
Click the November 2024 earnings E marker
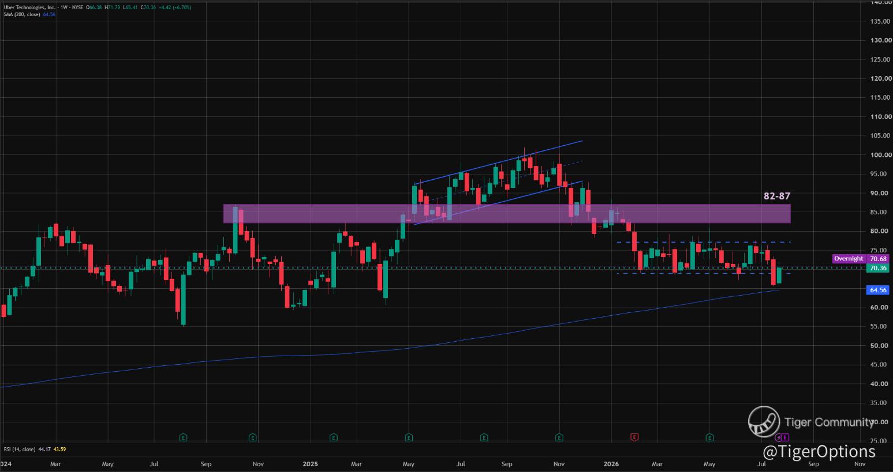tap(253, 437)
